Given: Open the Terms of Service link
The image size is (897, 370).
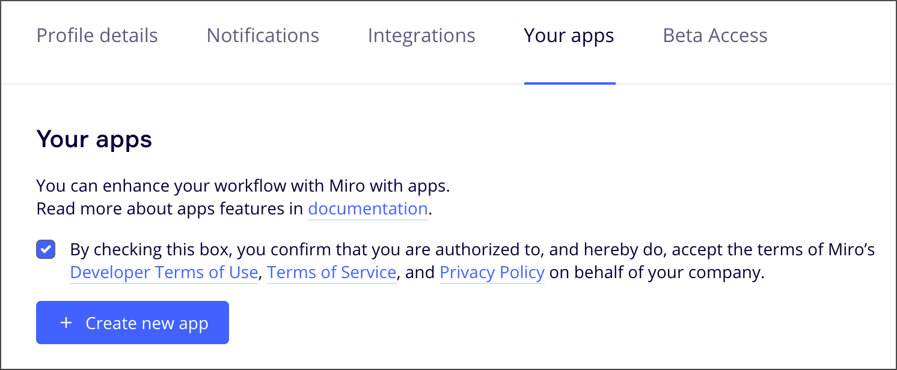Looking at the screenshot, I should coord(332,273).
